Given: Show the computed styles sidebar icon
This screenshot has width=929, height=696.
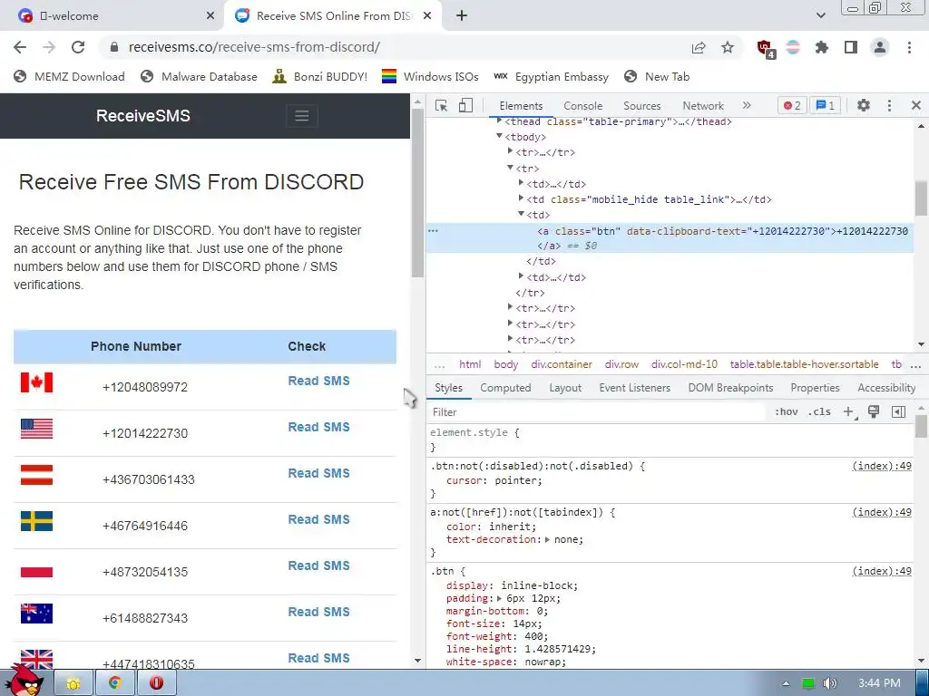Looking at the screenshot, I should (898, 412).
